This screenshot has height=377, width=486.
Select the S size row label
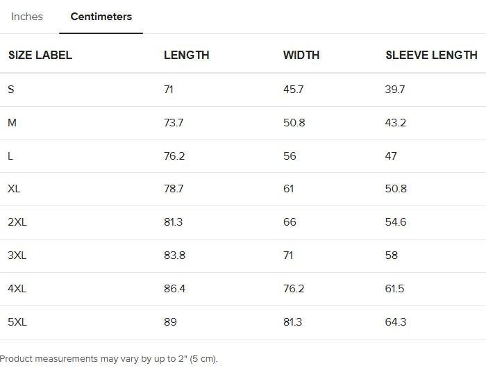point(11,90)
